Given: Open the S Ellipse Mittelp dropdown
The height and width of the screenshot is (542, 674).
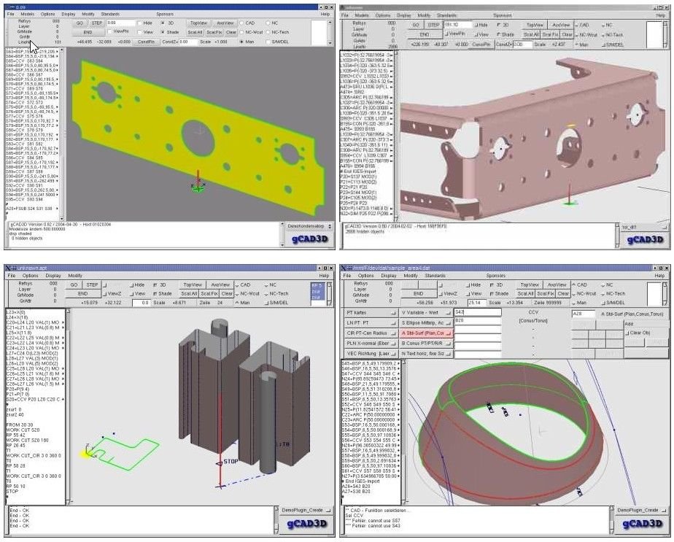Looking at the screenshot, I should (425, 322).
